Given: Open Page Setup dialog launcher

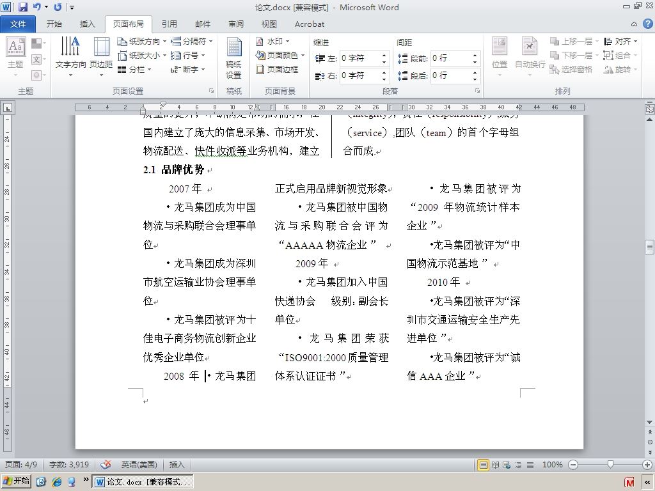Looking at the screenshot, I should click(211, 91).
